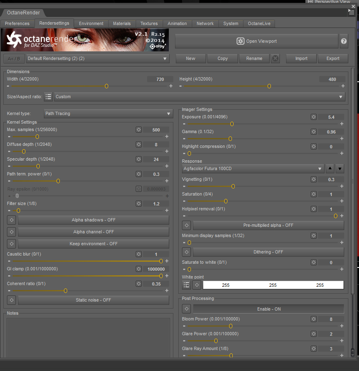The height and width of the screenshot is (371, 359).
Task: Click the Exposure diamond icon
Action: pyautogui.click(x=314, y=117)
